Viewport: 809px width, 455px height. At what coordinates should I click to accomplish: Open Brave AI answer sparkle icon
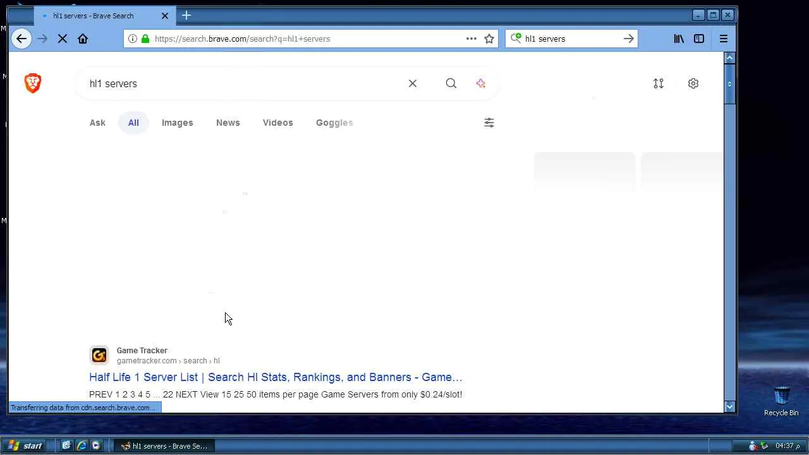click(481, 83)
